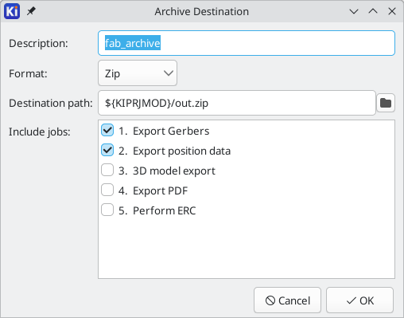
Task: Select the 3D model export list item text
Action: [x=174, y=171]
